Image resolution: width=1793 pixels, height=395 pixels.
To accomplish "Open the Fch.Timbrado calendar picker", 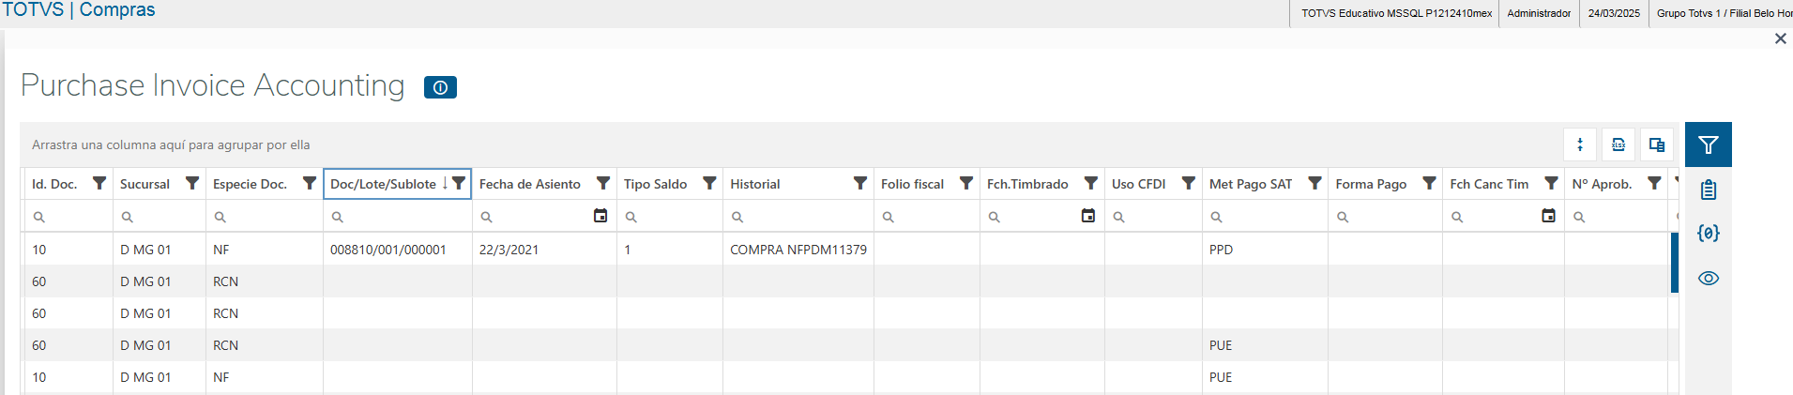I will [1088, 216].
